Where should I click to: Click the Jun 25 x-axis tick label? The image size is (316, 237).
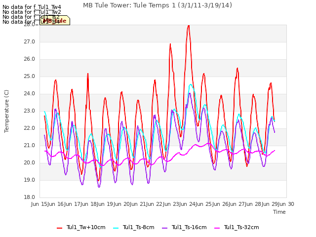pyautogui.click(x=204, y=204)
